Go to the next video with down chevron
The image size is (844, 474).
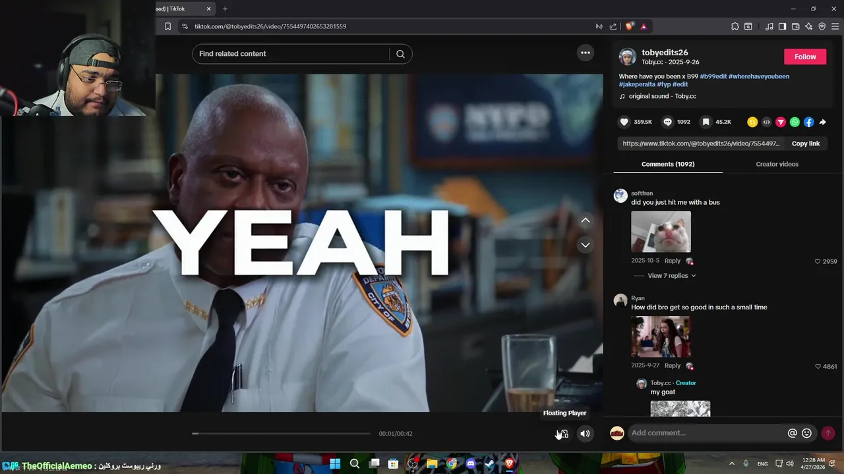click(585, 245)
